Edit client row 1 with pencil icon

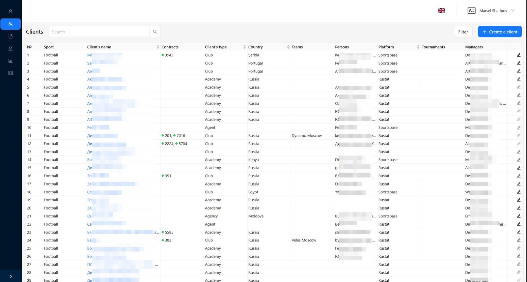[519, 55]
